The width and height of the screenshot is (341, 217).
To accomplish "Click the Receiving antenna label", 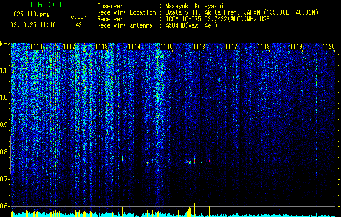I will 125,25.
